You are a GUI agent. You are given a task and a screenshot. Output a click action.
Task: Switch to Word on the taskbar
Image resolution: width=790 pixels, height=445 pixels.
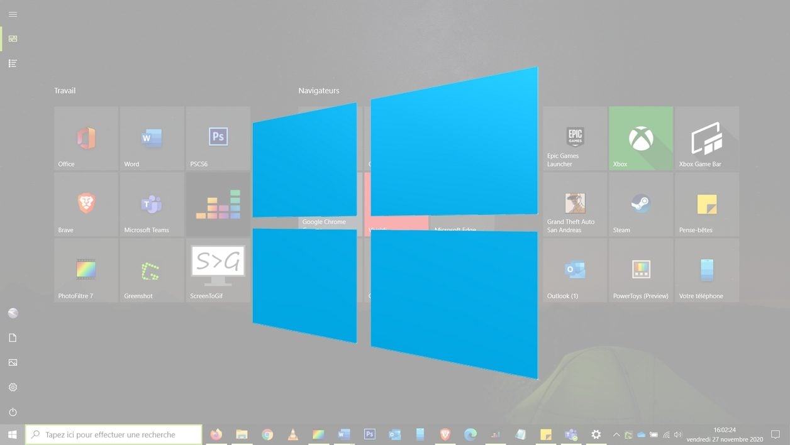click(343, 434)
